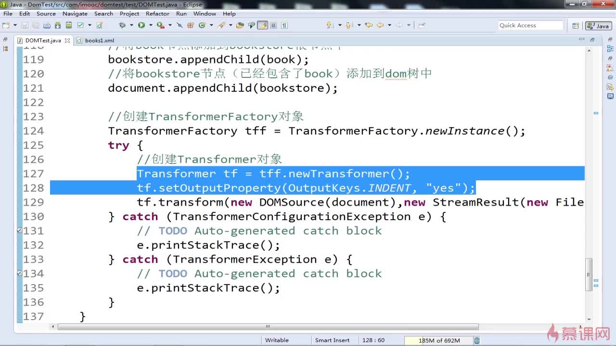The width and height of the screenshot is (616, 346).
Task: Minimize the editor area
Action: point(582,40)
